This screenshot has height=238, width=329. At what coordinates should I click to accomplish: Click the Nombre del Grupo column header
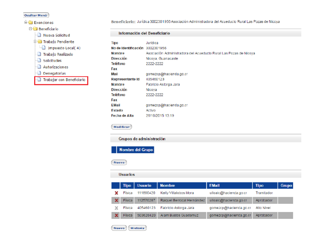tap(136, 150)
